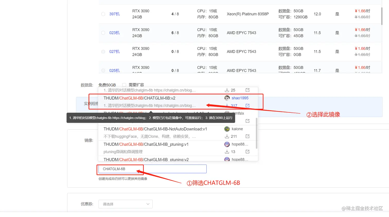The width and height of the screenshot is (389, 217).
Task: Select the radio button for 397机
Action: 103,14
